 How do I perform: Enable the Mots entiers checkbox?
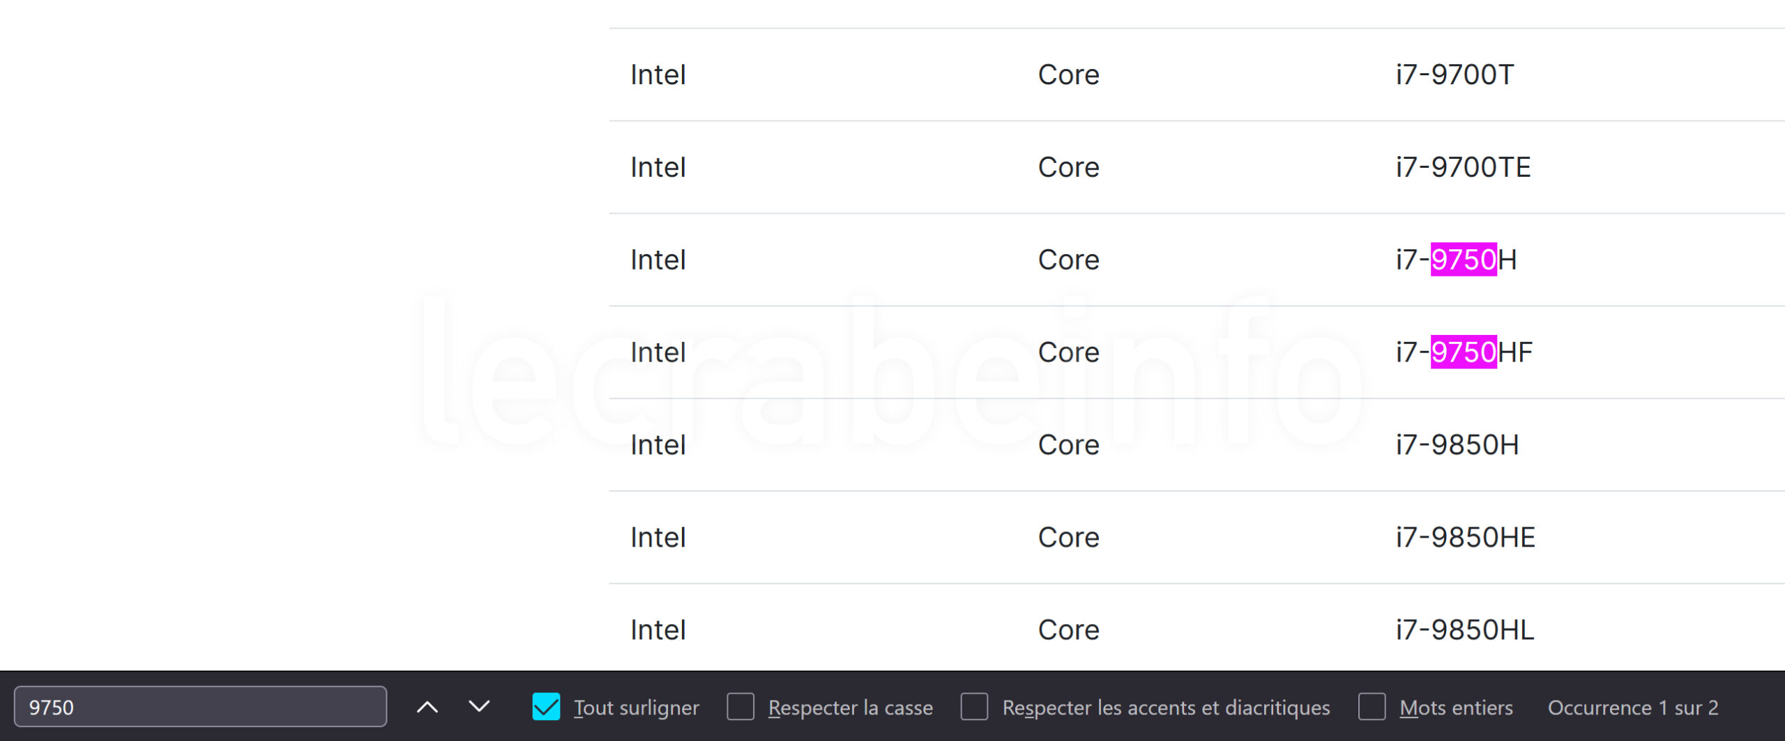pos(1372,707)
